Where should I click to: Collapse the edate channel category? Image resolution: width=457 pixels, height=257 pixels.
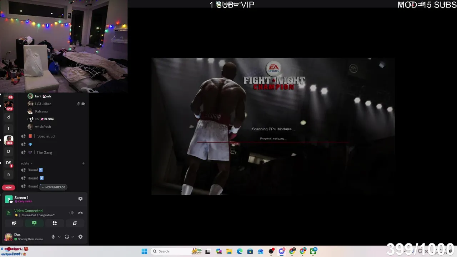pyautogui.click(x=27, y=163)
